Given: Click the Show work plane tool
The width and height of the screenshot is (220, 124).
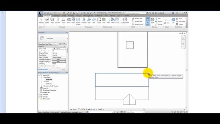Looking at the screenshot, I should tap(179, 19).
